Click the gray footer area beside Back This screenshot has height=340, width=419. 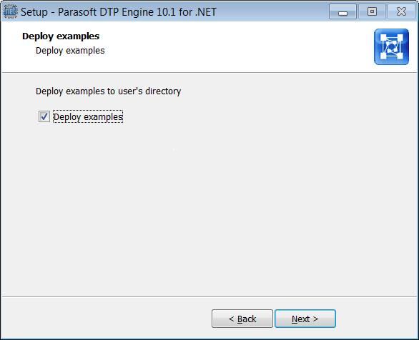[107, 318]
